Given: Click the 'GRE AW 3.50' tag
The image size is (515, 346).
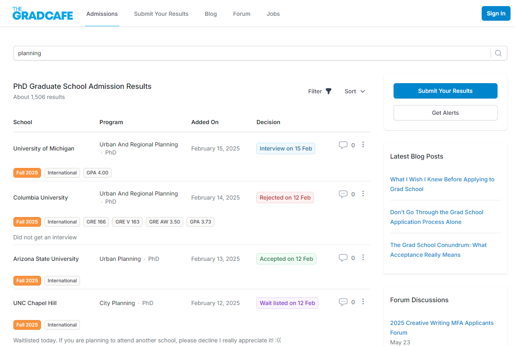Looking at the screenshot, I should tap(164, 222).
